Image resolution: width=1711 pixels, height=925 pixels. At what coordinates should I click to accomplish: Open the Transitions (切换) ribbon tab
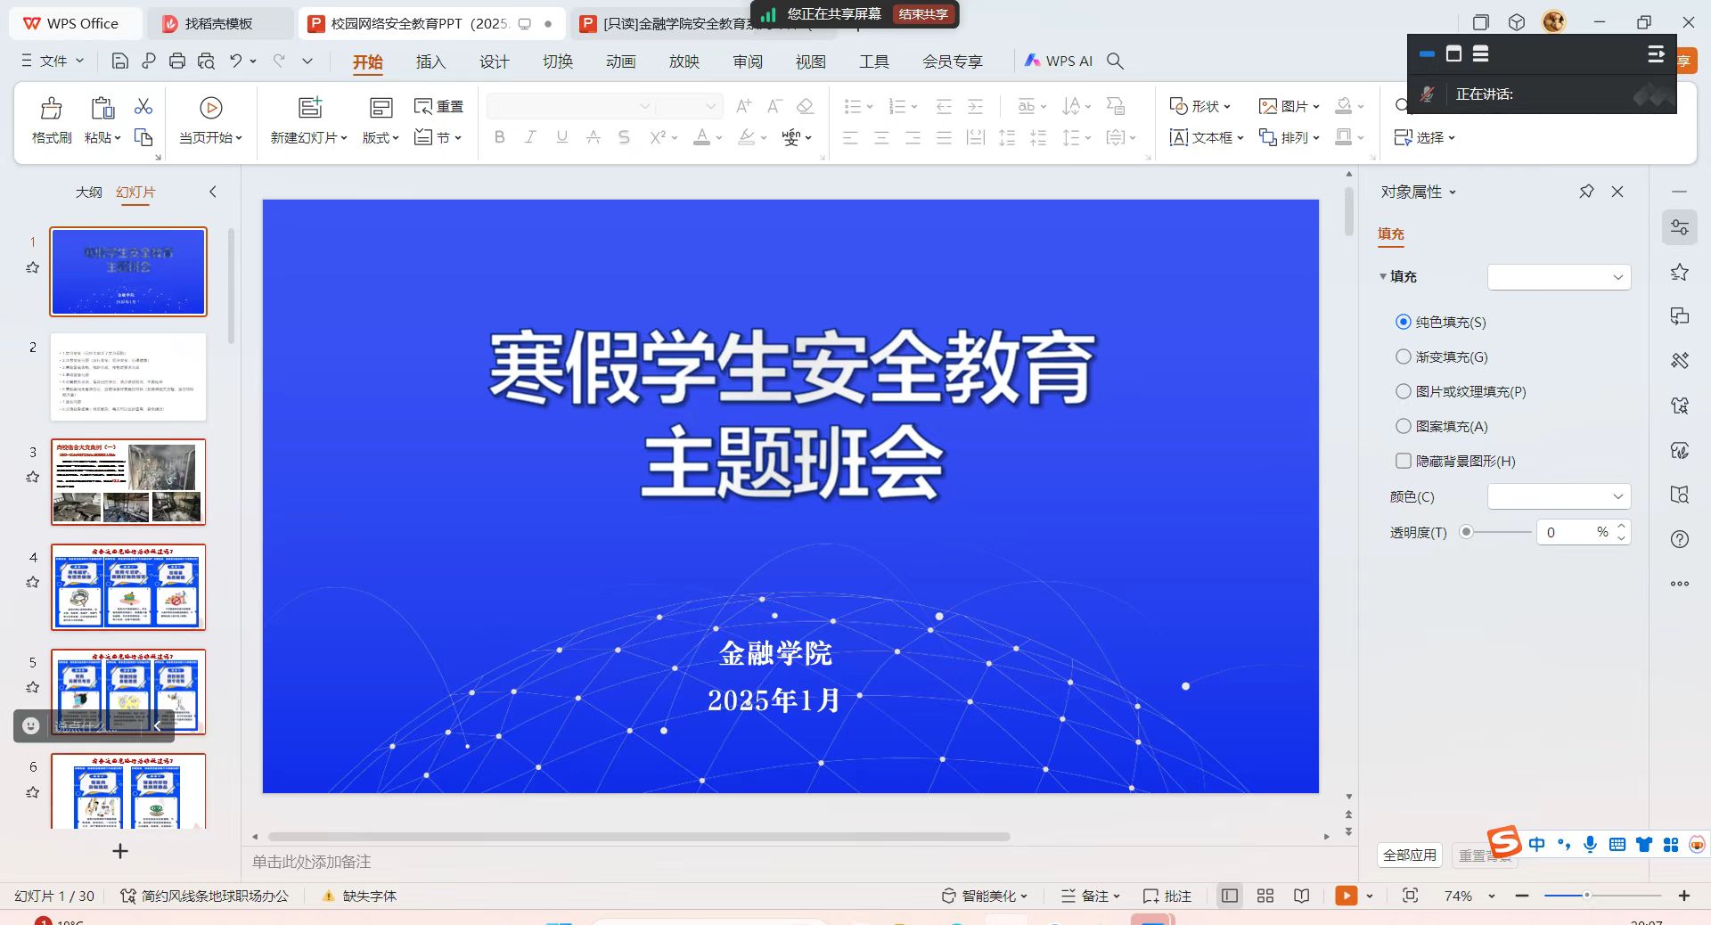[558, 61]
